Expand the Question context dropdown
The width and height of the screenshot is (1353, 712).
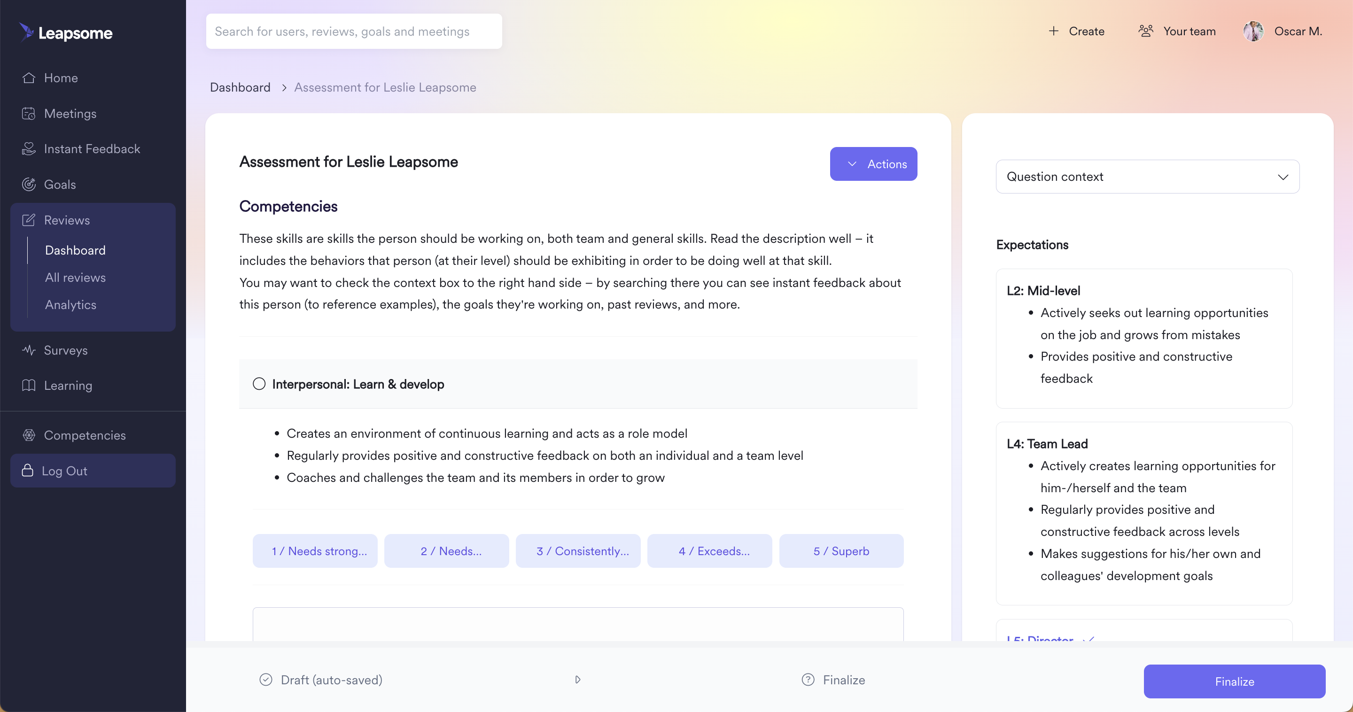(x=1148, y=177)
